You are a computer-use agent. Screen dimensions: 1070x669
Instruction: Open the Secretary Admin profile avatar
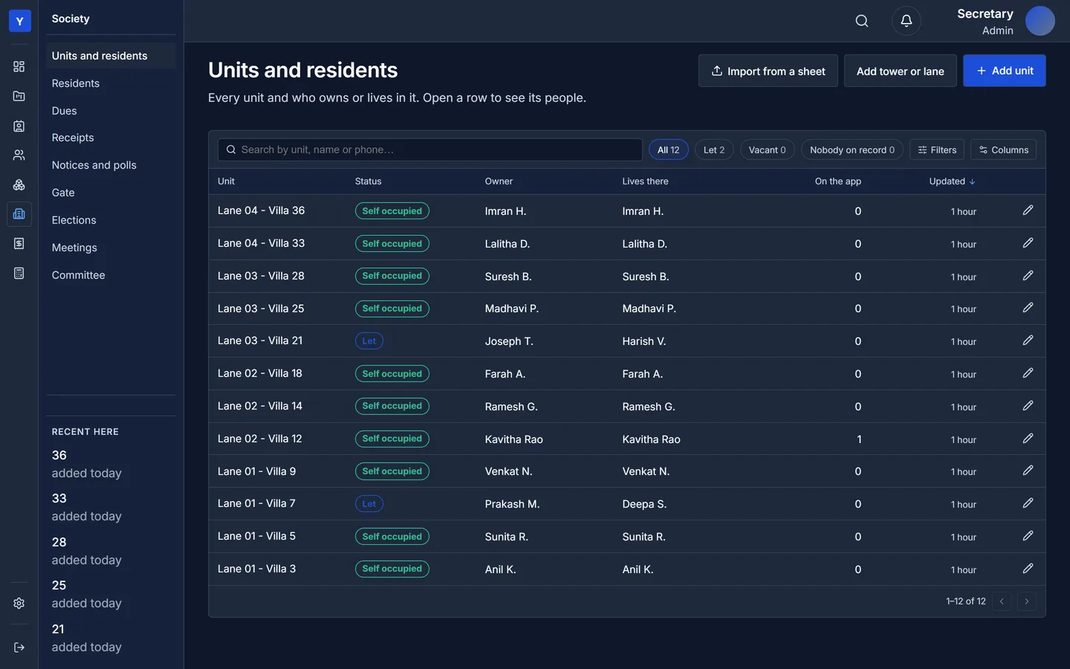tap(1040, 21)
